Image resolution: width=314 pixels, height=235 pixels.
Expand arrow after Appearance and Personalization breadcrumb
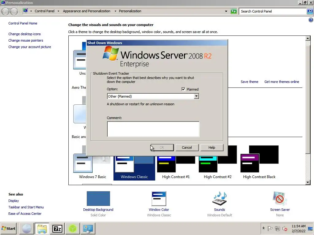tap(115, 11)
